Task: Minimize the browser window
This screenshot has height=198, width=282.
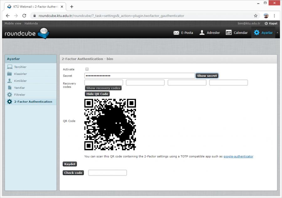Action: point(258,3)
